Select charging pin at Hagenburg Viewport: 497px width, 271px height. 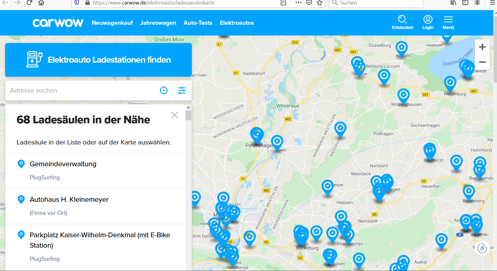[450, 84]
